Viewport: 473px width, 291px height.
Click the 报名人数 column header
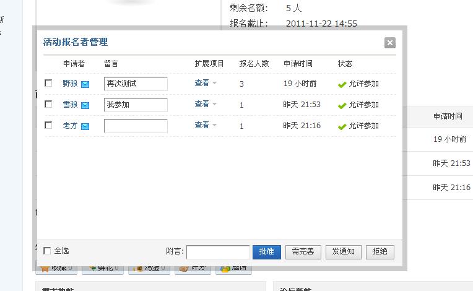(x=254, y=64)
